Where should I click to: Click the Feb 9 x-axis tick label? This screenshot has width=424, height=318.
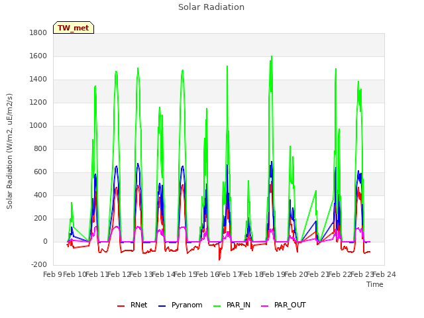point(52,274)
